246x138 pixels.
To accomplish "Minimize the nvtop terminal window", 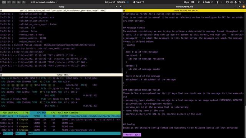I will [112, 7].
